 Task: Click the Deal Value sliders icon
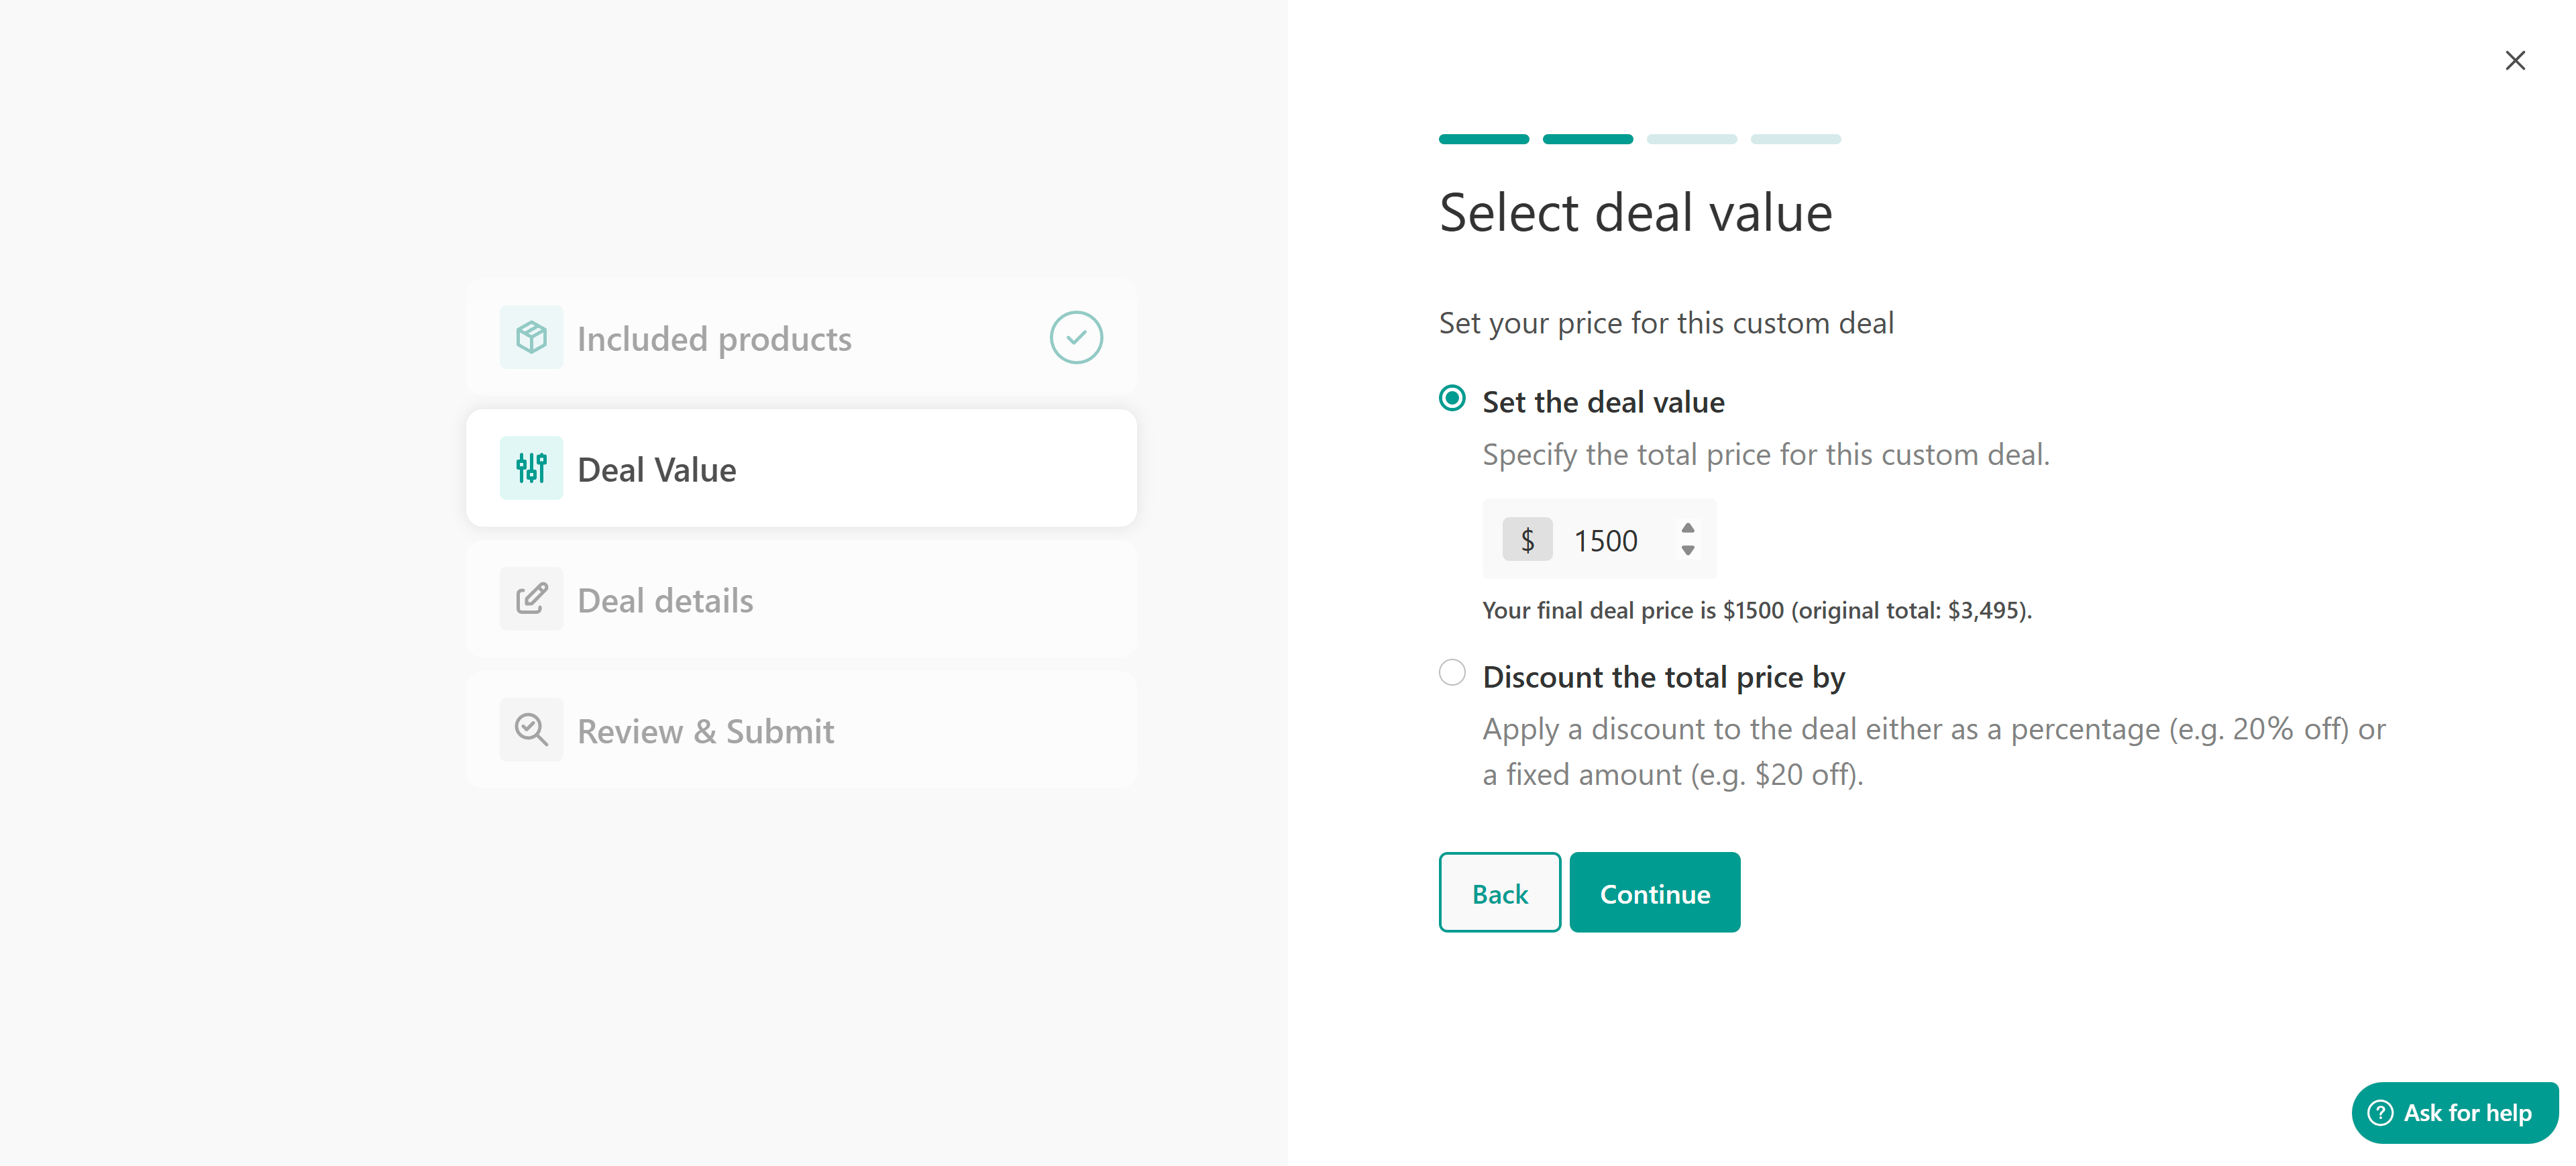pyautogui.click(x=531, y=468)
